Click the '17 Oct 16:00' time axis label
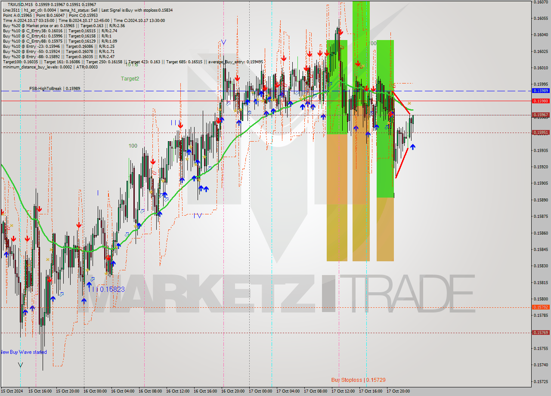The height and width of the screenshot is (396, 551). click(x=371, y=391)
